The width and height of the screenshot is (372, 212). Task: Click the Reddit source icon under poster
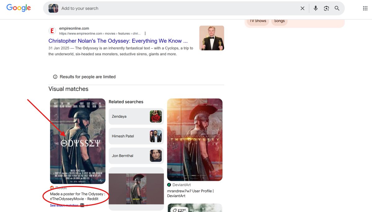pyautogui.click(x=52, y=188)
